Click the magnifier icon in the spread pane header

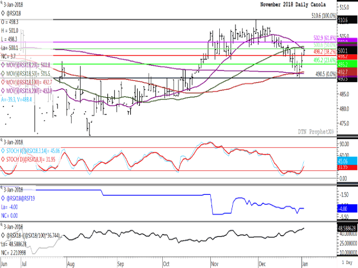pos(2,188)
